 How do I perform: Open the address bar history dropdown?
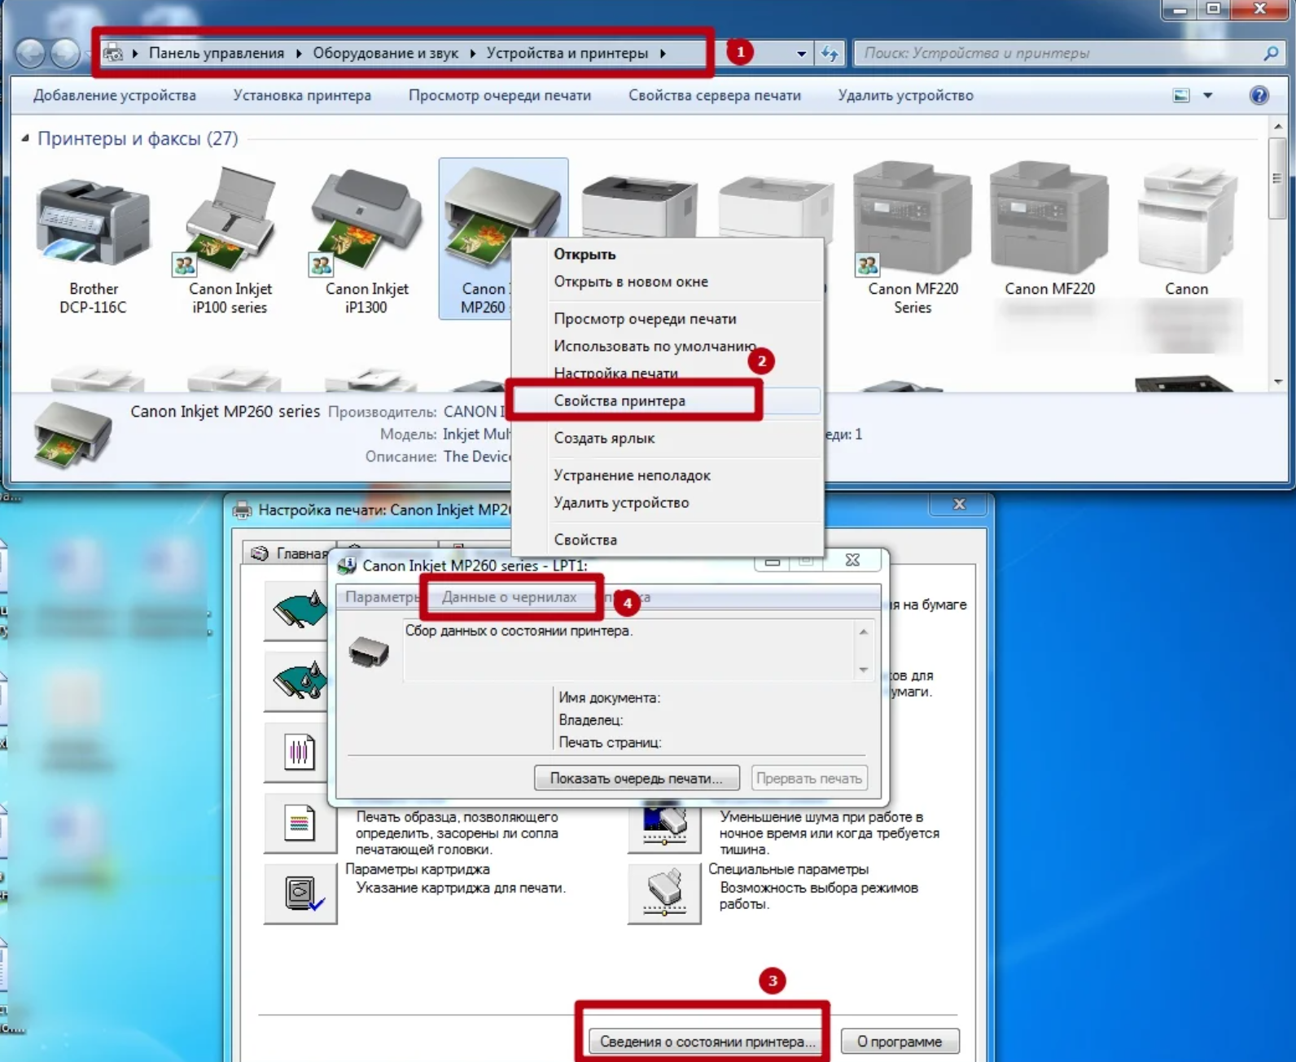(x=801, y=54)
